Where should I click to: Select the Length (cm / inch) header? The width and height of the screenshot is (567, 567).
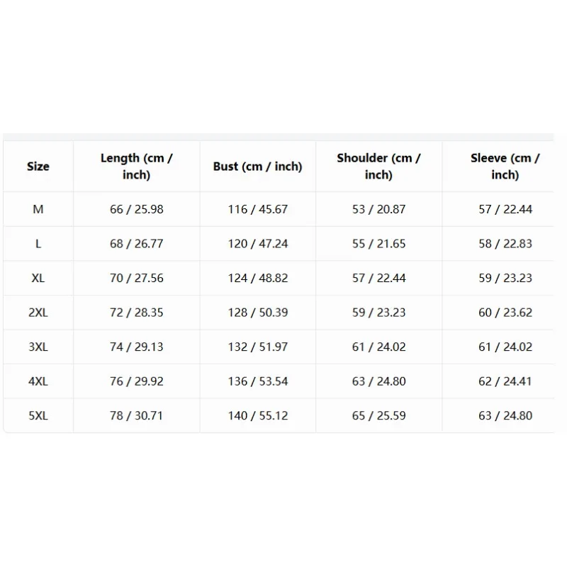136,167
